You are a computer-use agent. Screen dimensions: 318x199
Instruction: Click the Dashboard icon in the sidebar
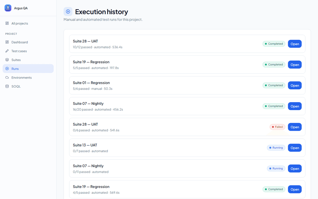(7, 42)
